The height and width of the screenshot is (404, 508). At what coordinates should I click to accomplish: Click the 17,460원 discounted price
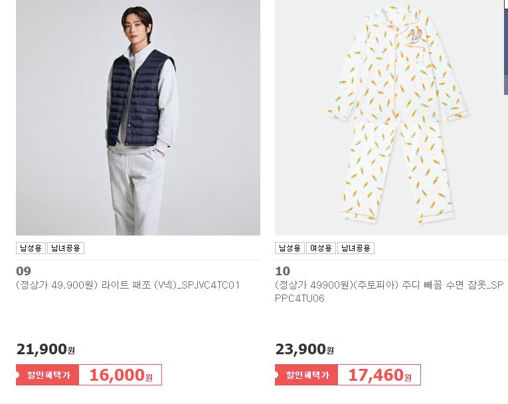pyautogui.click(x=380, y=375)
